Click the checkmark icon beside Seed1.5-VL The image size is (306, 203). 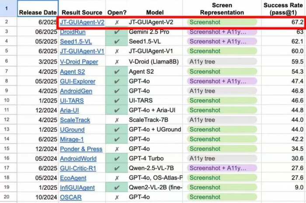[x=116, y=41]
